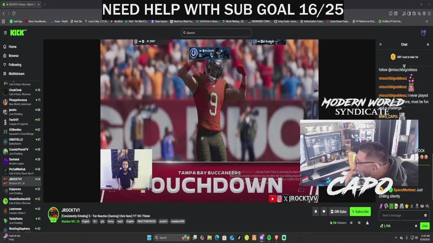Click the gta stream tag
The width and height of the screenshot is (433, 243).
[x=102, y=221]
